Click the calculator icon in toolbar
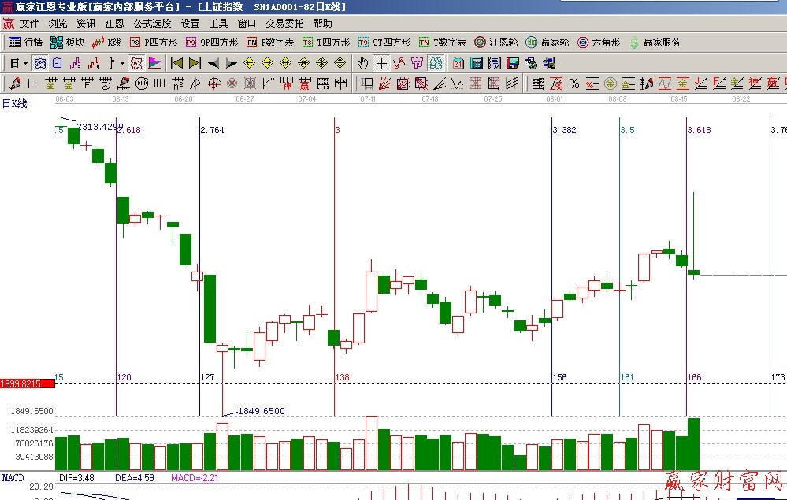Viewport: 787px width, 500px height. 477,63
